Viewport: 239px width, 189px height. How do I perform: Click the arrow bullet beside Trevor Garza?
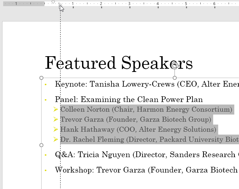(x=56, y=120)
